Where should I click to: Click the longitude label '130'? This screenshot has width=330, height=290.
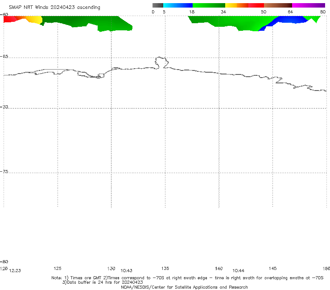pyautogui.click(x=111, y=269)
